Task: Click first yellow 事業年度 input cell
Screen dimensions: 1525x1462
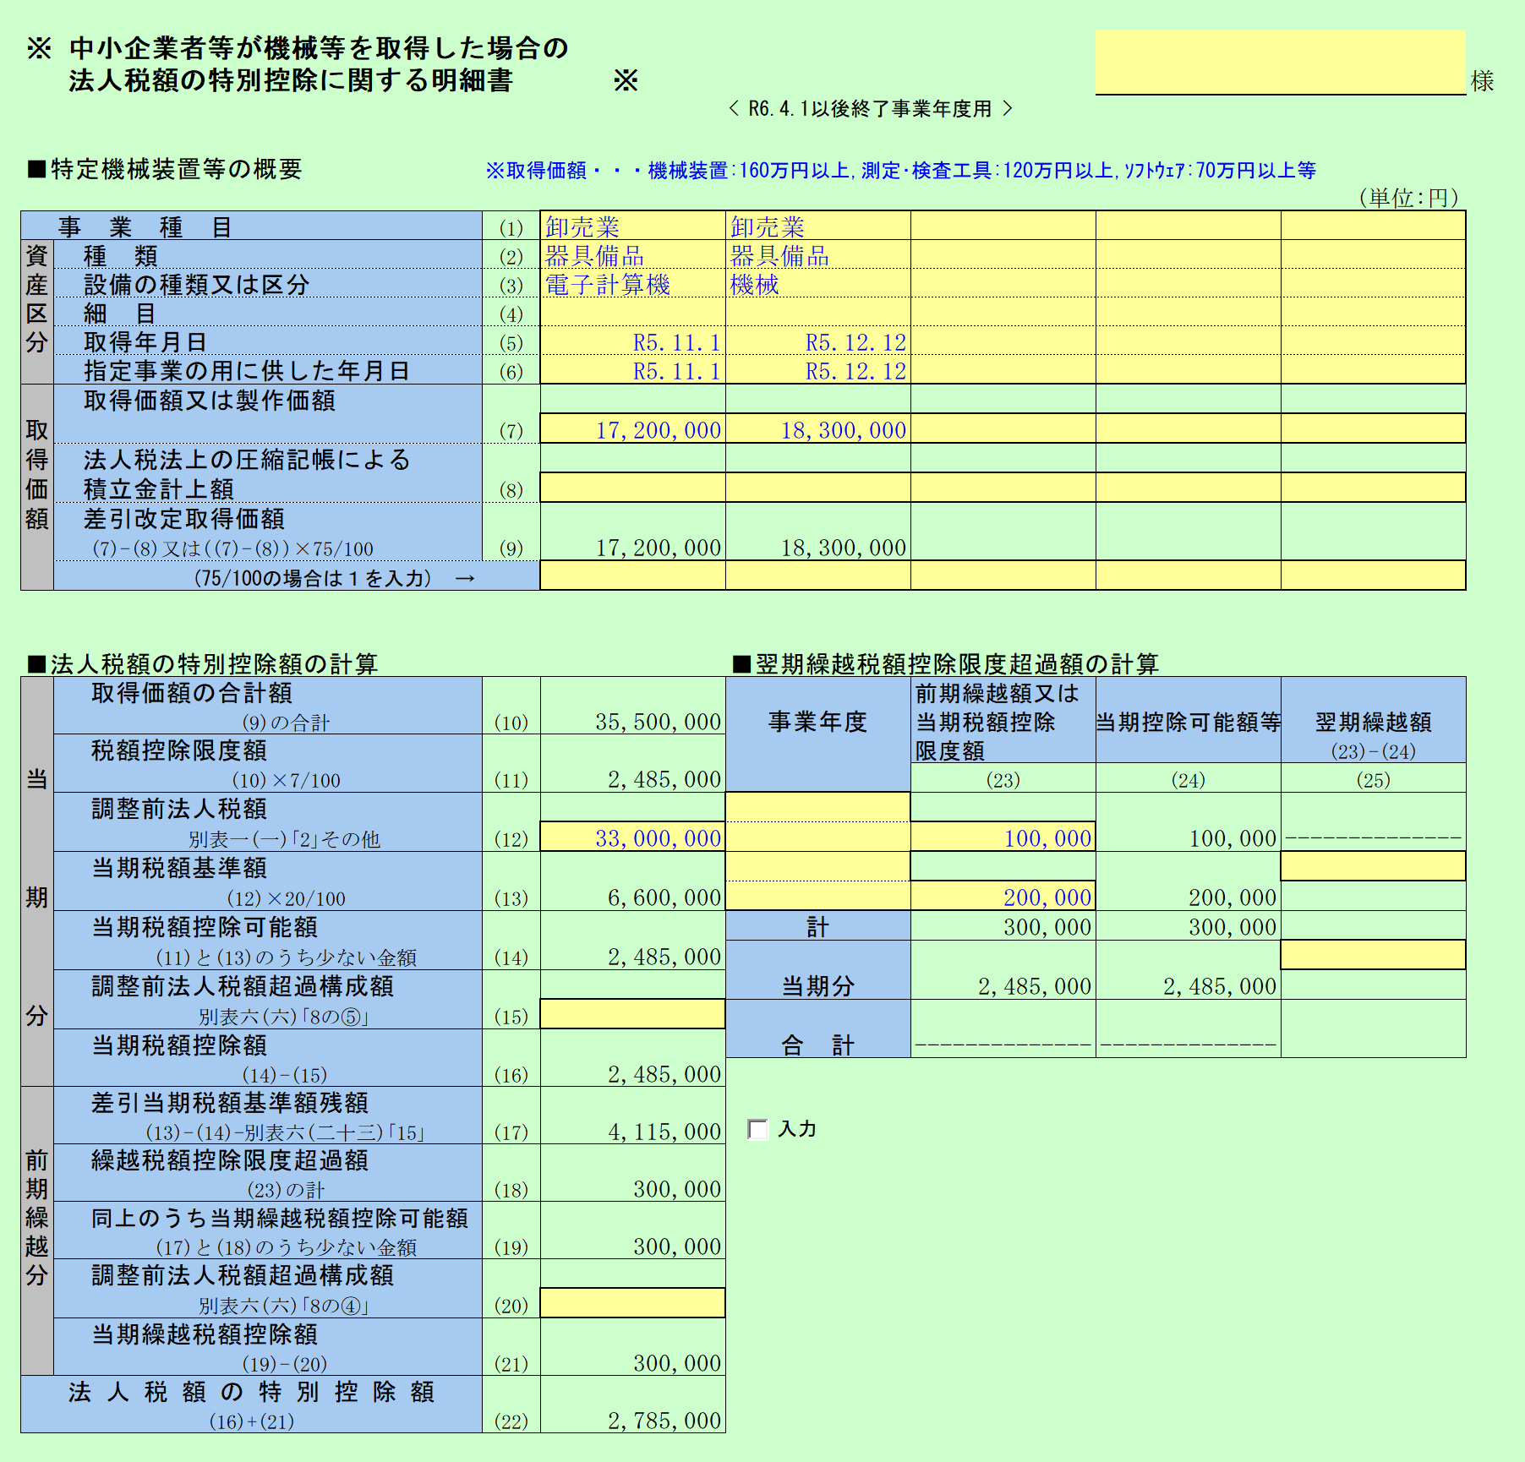Action: tap(817, 807)
